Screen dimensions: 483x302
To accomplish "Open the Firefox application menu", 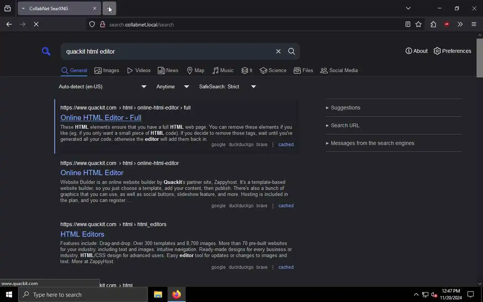I will click(x=474, y=24).
